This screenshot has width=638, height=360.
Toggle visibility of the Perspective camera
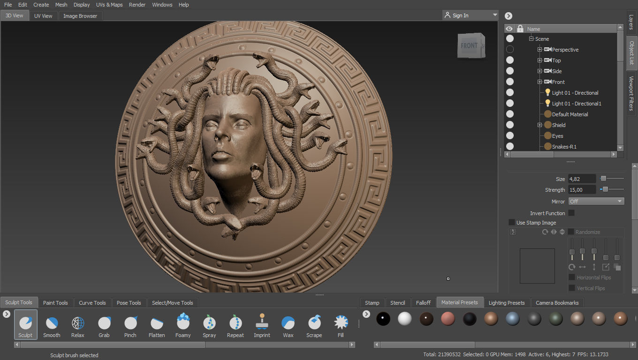click(510, 49)
